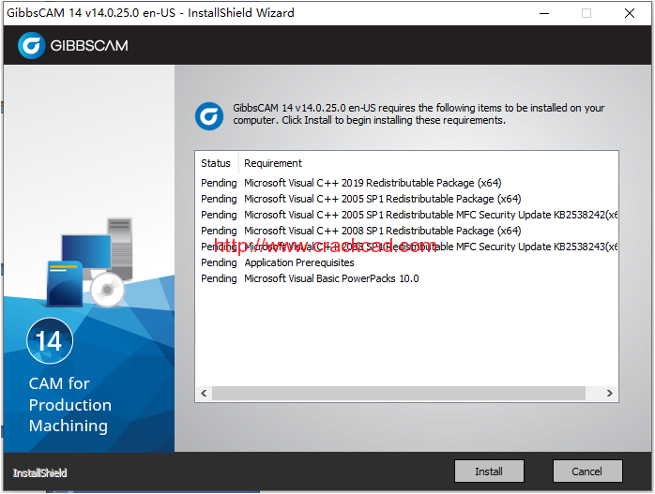Click the CAM for Production Machining text
This screenshot has height=494, width=655.
[x=69, y=405]
